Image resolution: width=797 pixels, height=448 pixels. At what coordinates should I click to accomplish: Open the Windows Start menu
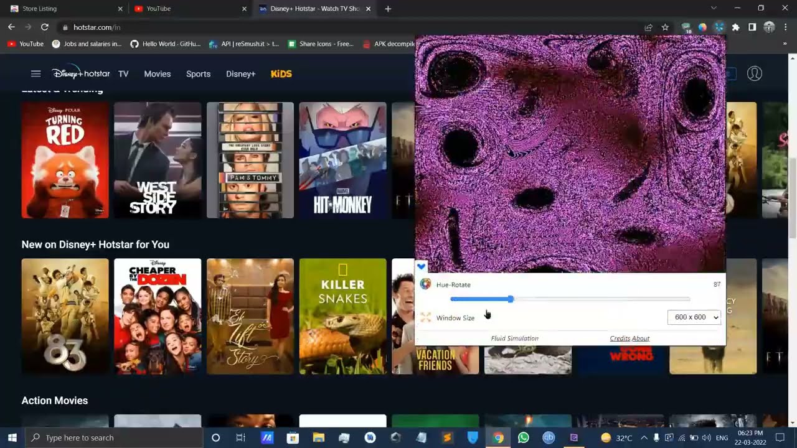(x=12, y=437)
